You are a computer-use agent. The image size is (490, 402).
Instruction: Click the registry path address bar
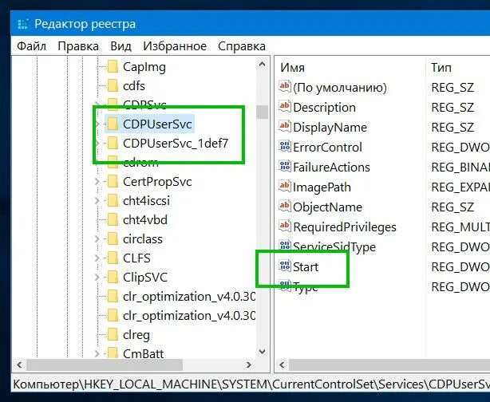click(251, 384)
